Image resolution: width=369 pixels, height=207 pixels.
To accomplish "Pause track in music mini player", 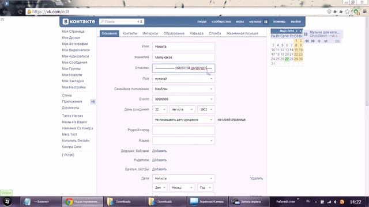I will (x=306, y=34).
